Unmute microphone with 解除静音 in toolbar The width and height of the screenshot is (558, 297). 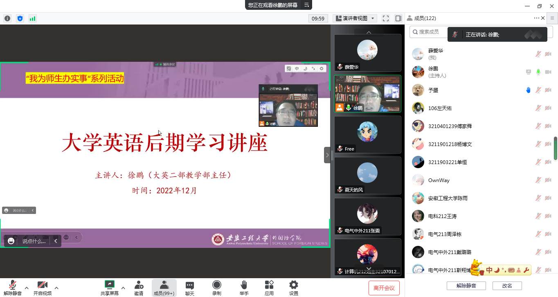(12, 288)
